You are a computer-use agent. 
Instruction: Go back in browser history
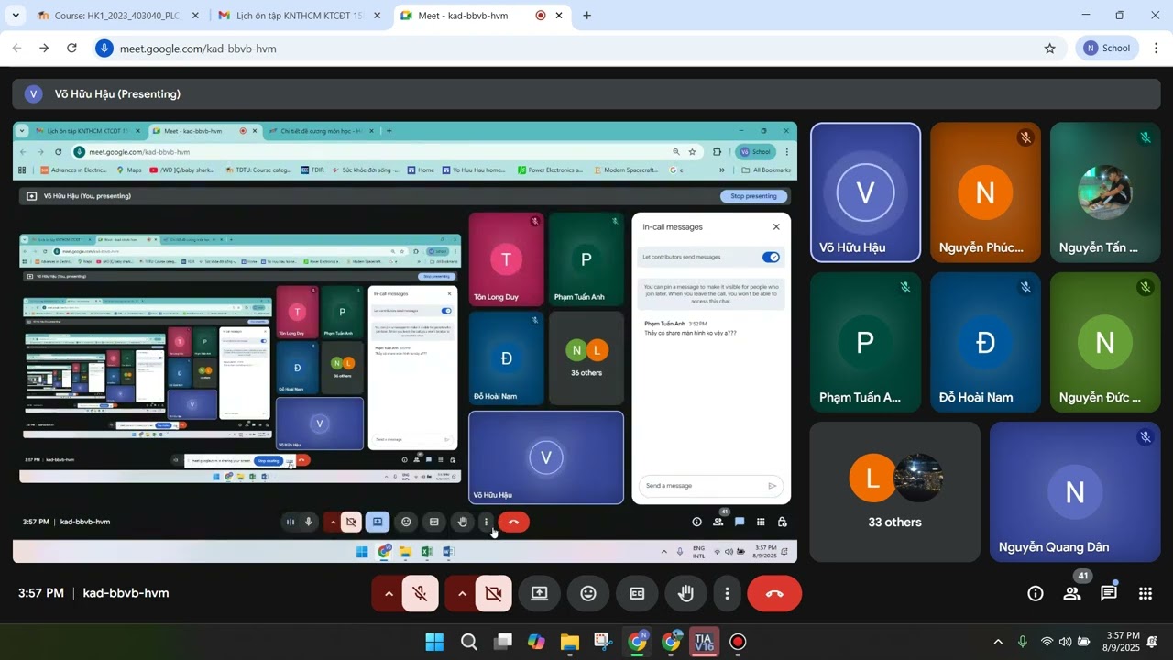[x=16, y=49]
